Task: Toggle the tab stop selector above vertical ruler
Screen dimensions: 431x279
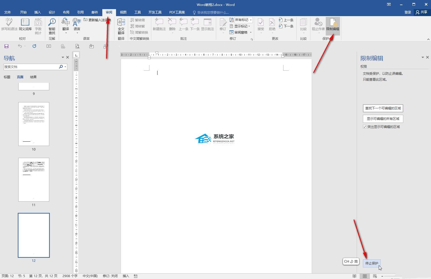Action: pyautogui.click(x=76, y=55)
